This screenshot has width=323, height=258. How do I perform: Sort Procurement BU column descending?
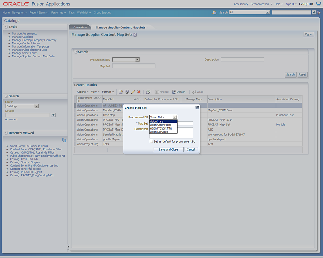tap(99, 98)
